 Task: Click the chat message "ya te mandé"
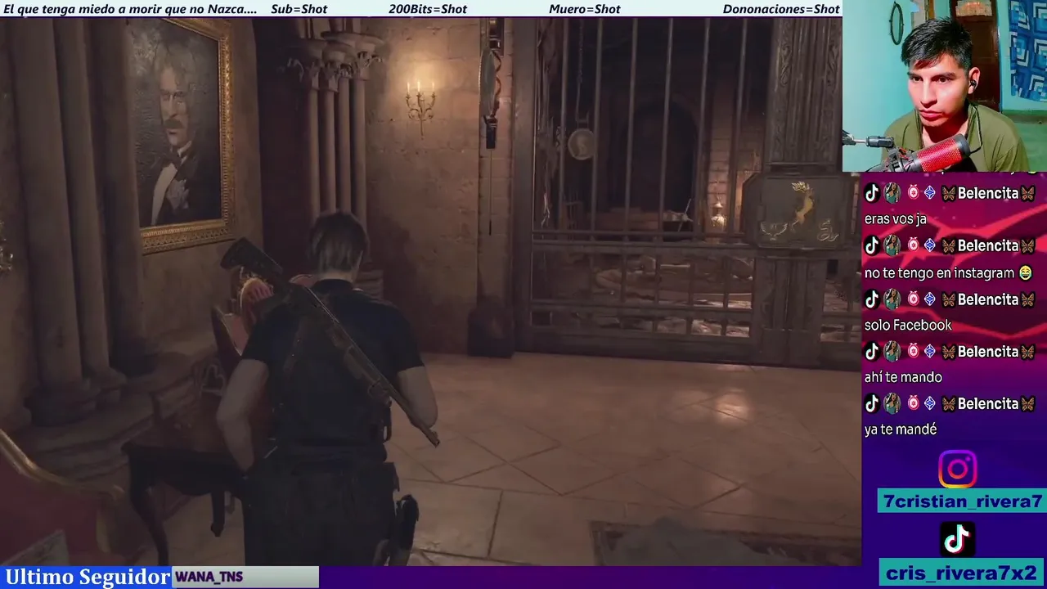(900, 429)
